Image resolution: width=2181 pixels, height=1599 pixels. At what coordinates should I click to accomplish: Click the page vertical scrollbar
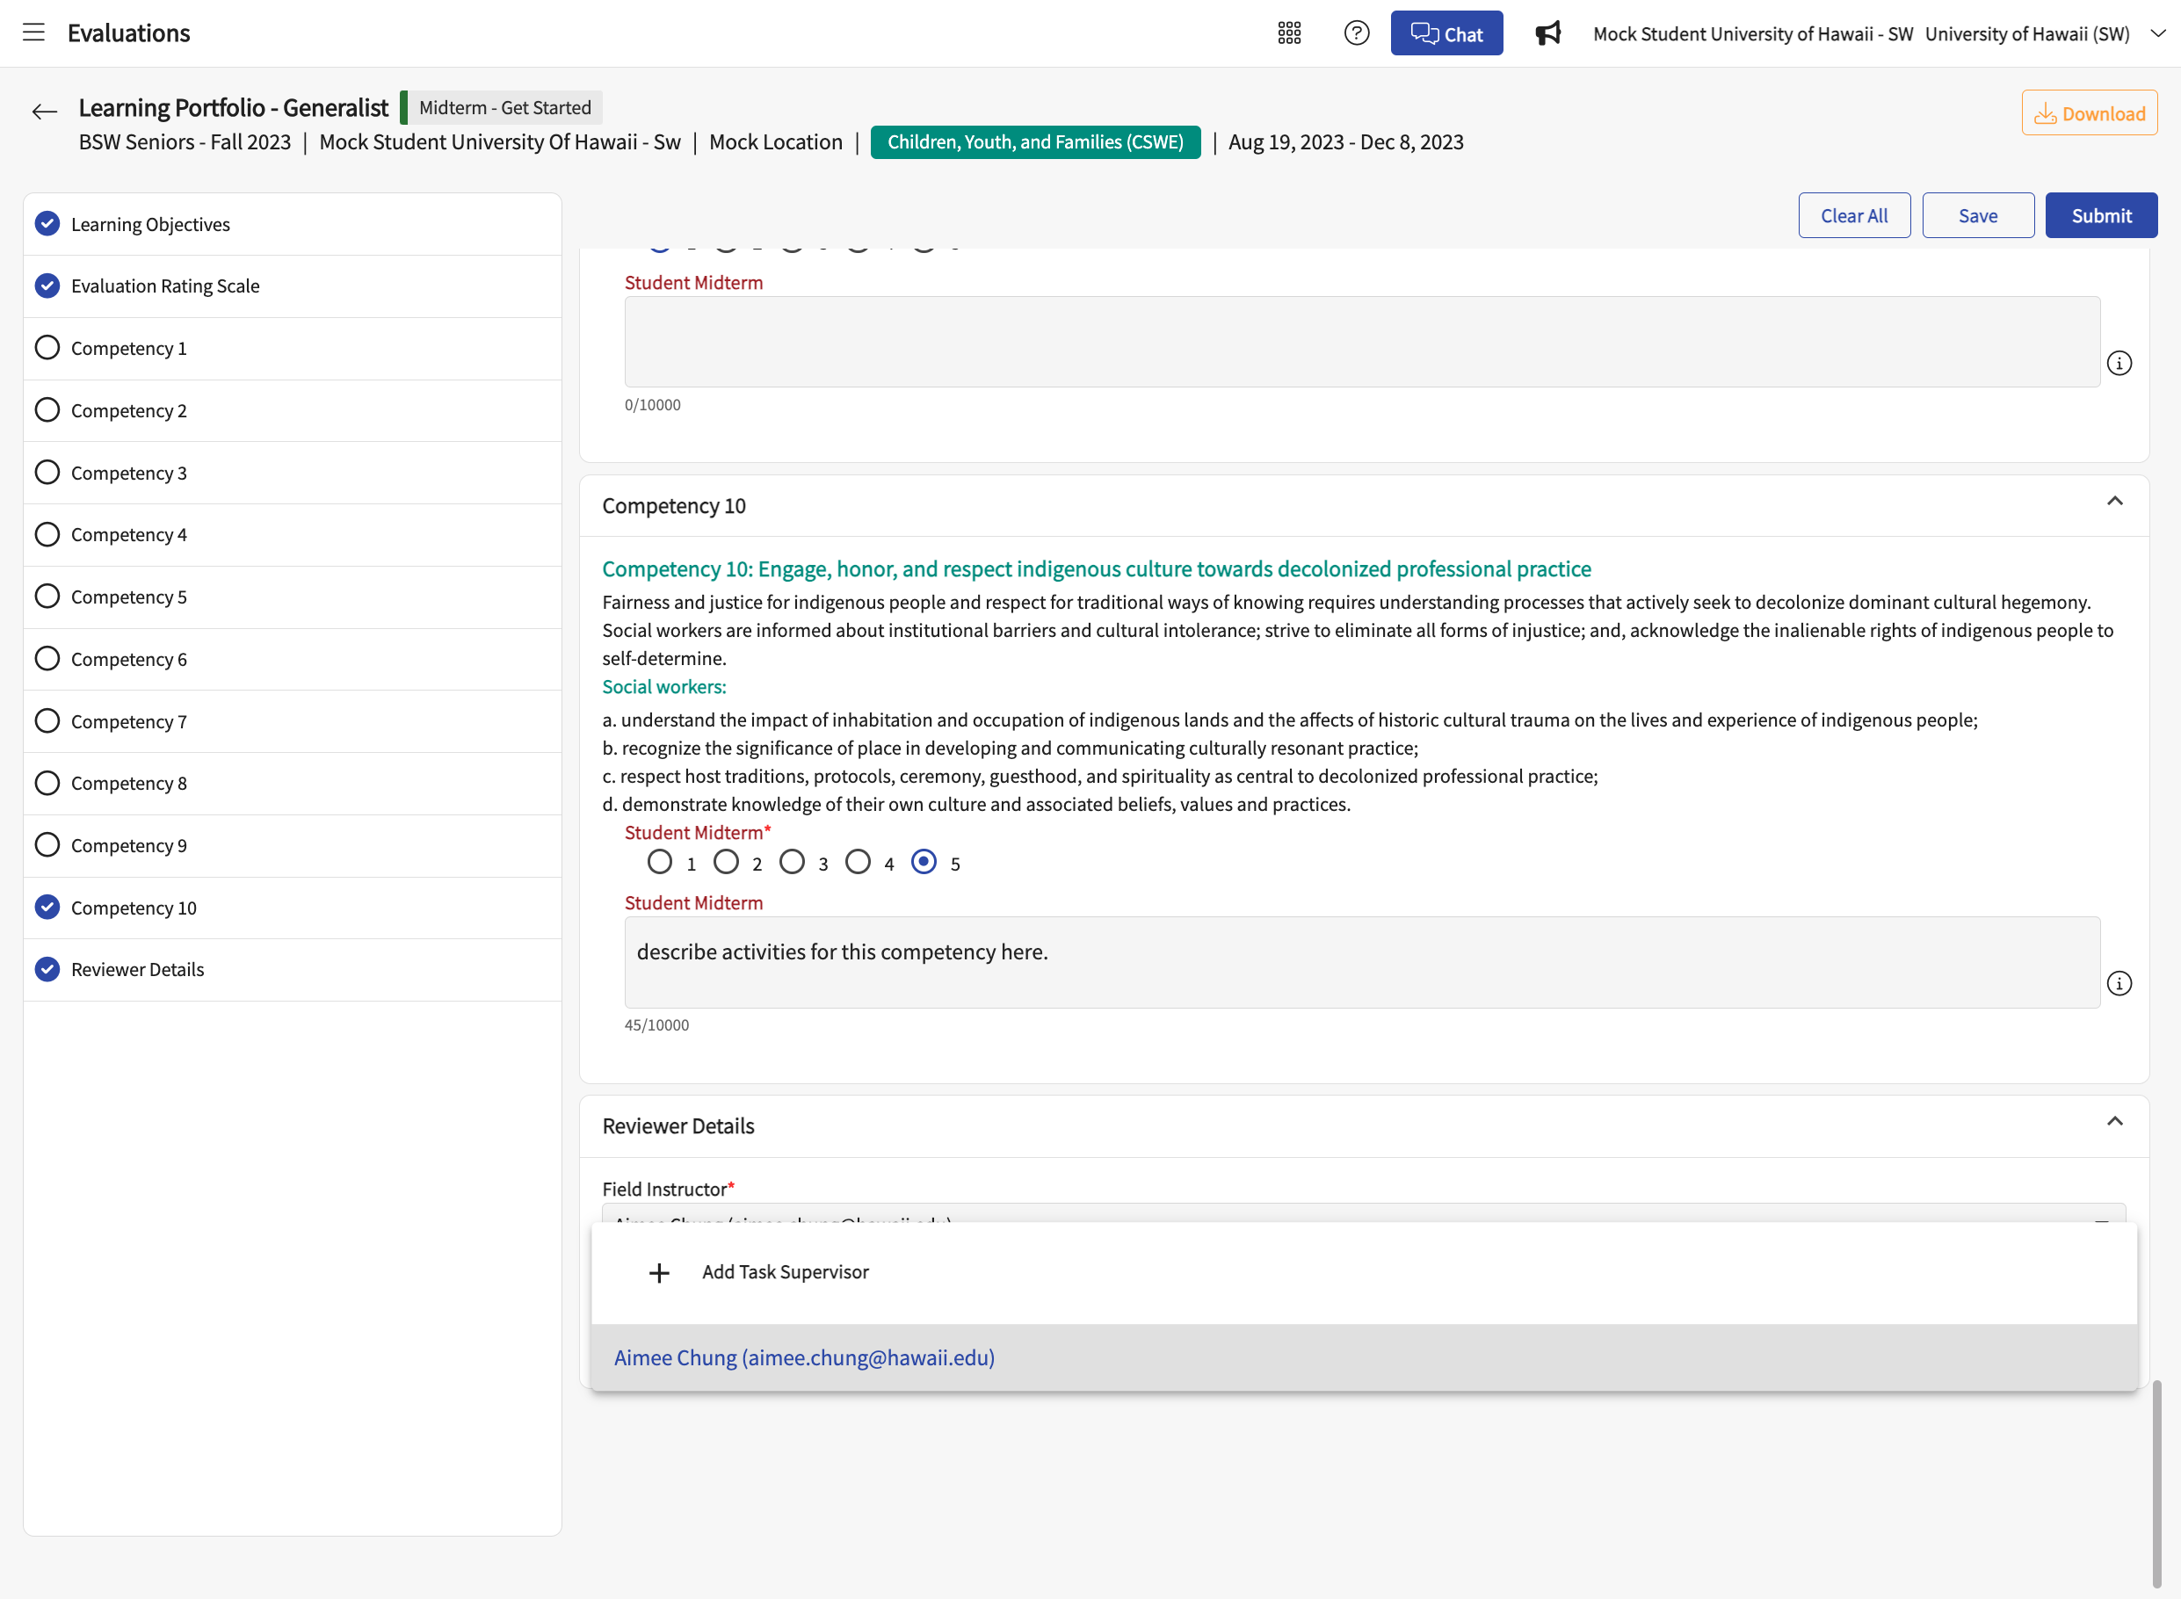pos(2156,1486)
